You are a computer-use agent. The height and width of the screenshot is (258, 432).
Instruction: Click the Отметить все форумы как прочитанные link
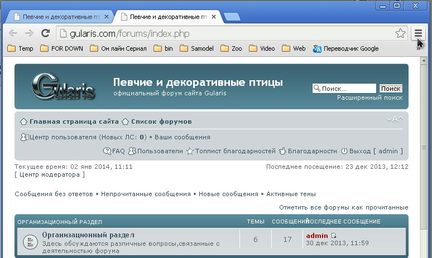click(343, 207)
